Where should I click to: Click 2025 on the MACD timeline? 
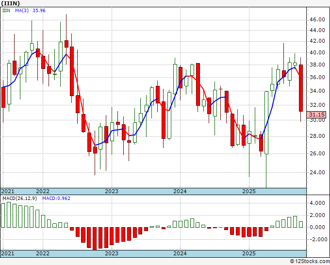coord(249,253)
